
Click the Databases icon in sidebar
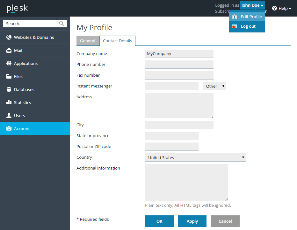9,89
